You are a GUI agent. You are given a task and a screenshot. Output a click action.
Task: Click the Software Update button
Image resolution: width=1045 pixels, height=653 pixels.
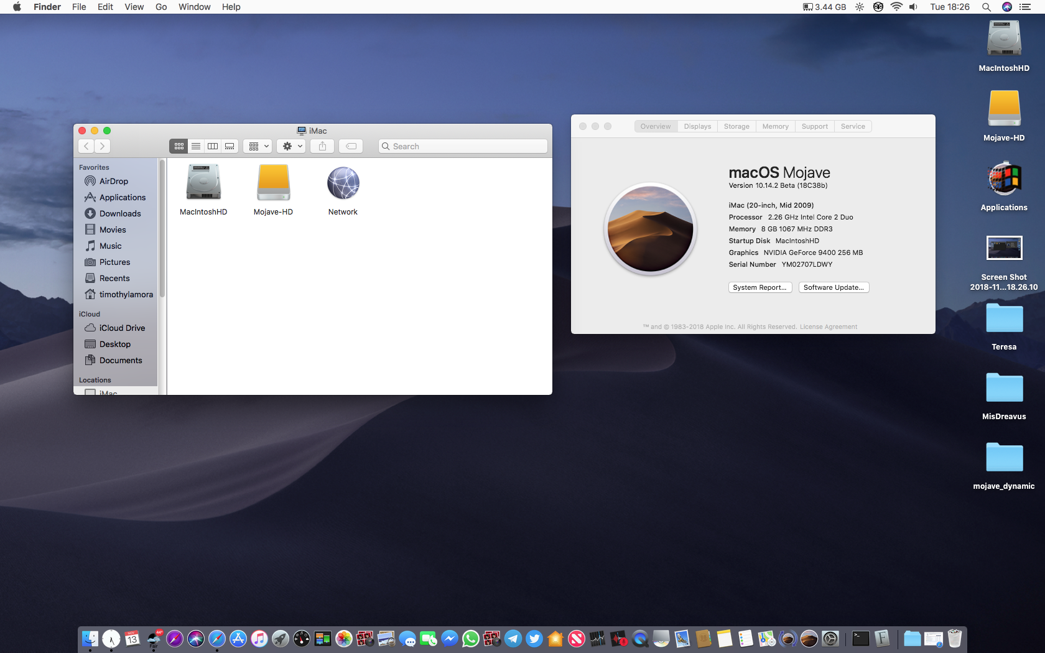pyautogui.click(x=834, y=287)
